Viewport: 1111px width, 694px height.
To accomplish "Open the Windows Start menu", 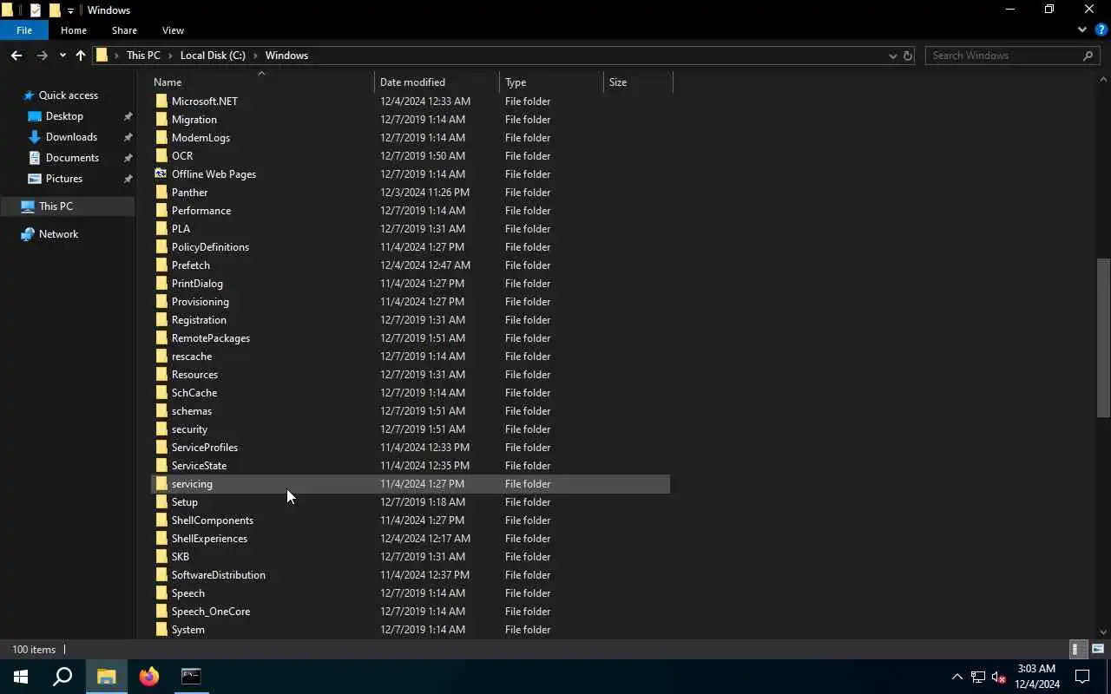I will pos(21,677).
